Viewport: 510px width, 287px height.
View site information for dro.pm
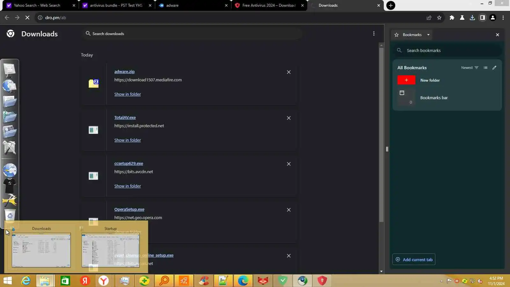[40, 18]
